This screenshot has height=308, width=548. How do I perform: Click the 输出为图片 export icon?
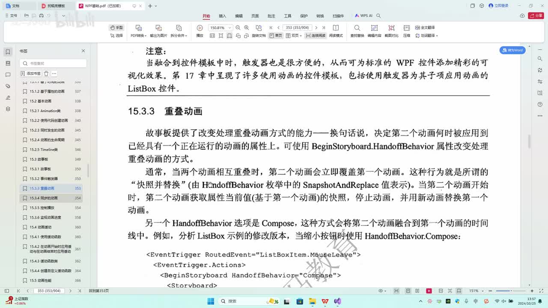point(158,28)
